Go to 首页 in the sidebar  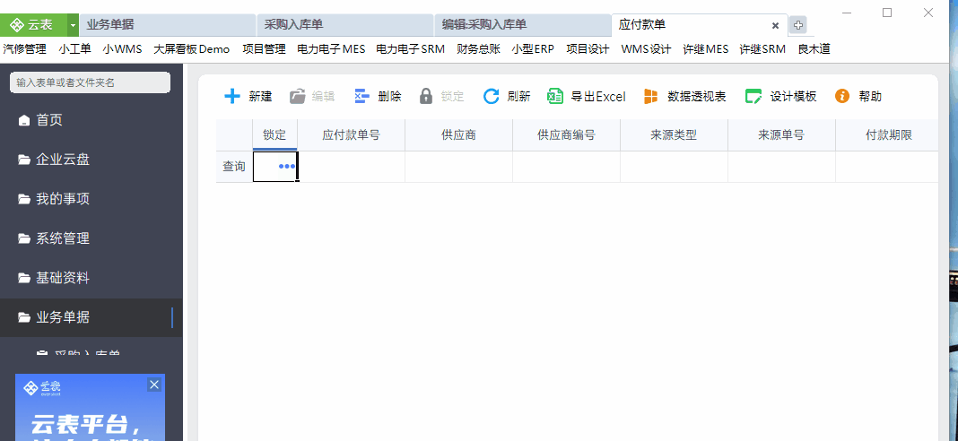pyautogui.click(x=91, y=120)
